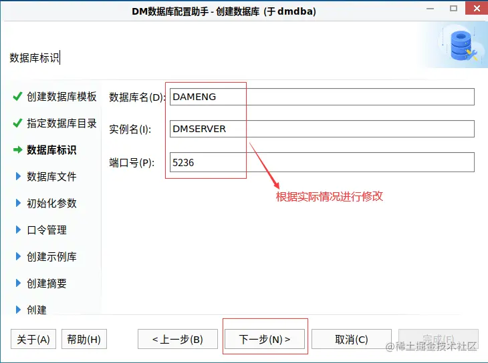Maximize the DM配置助手 window

(x=453, y=9)
